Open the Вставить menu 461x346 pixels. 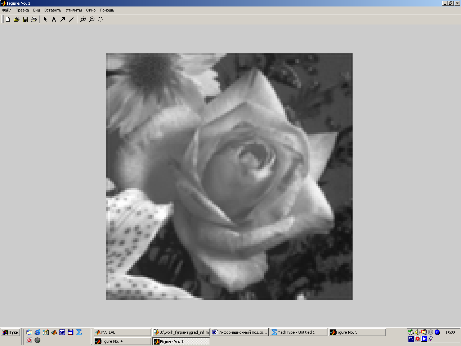[53, 10]
